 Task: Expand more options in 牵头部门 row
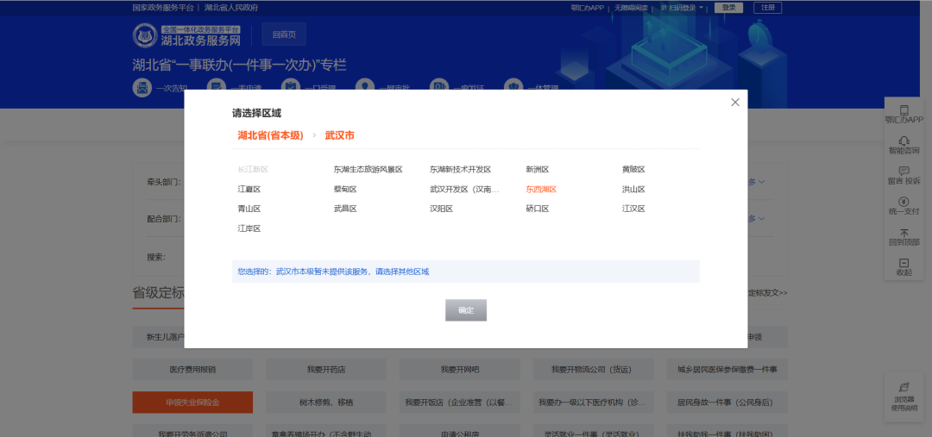point(756,182)
